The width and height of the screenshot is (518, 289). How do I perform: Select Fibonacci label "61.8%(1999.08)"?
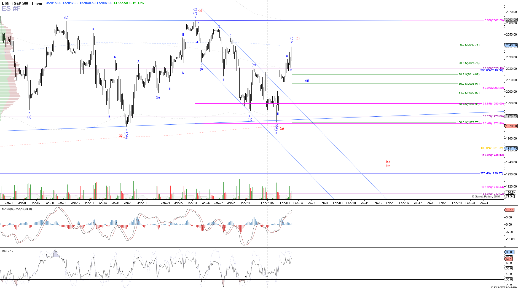point(469,93)
